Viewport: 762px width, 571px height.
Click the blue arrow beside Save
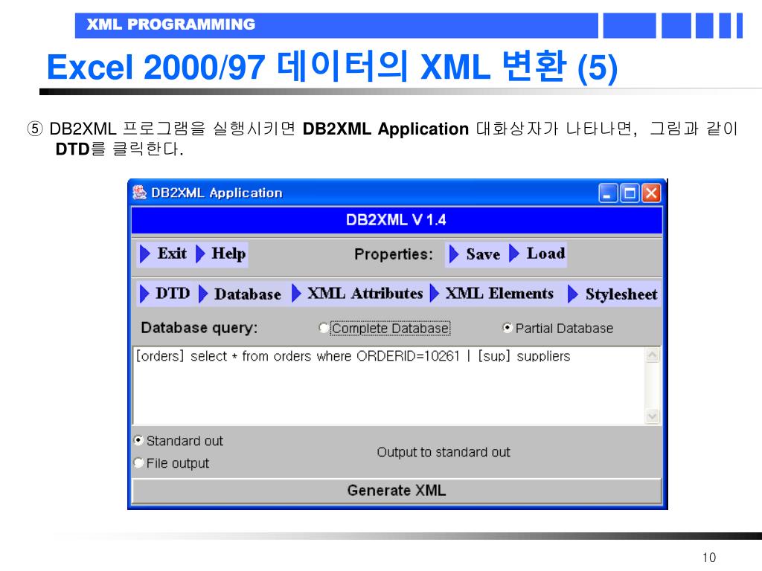click(x=454, y=254)
